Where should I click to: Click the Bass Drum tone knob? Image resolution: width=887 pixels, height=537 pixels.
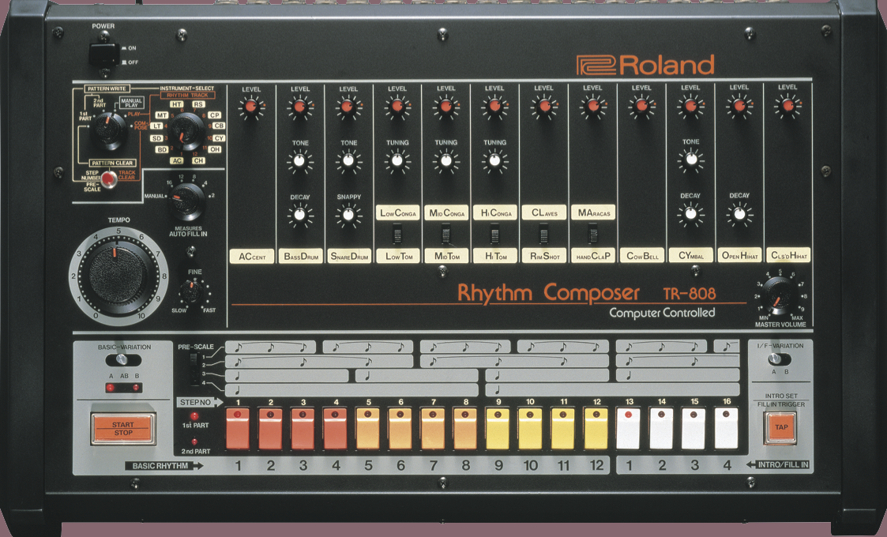[300, 161]
